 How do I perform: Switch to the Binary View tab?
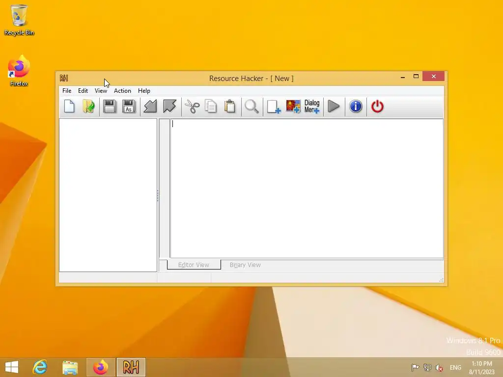(x=245, y=265)
